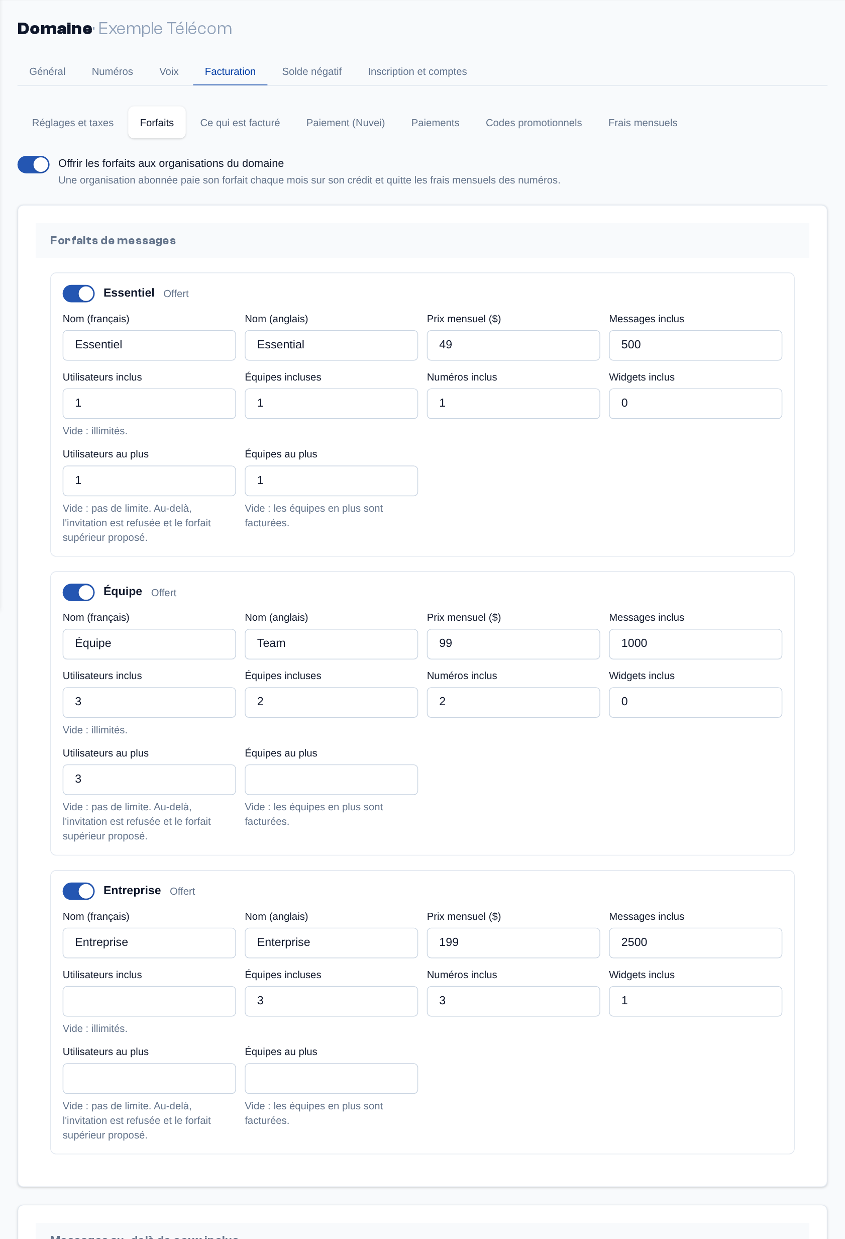This screenshot has height=1239, width=845.
Task: Switch to the Voix tab
Action: [x=169, y=71]
